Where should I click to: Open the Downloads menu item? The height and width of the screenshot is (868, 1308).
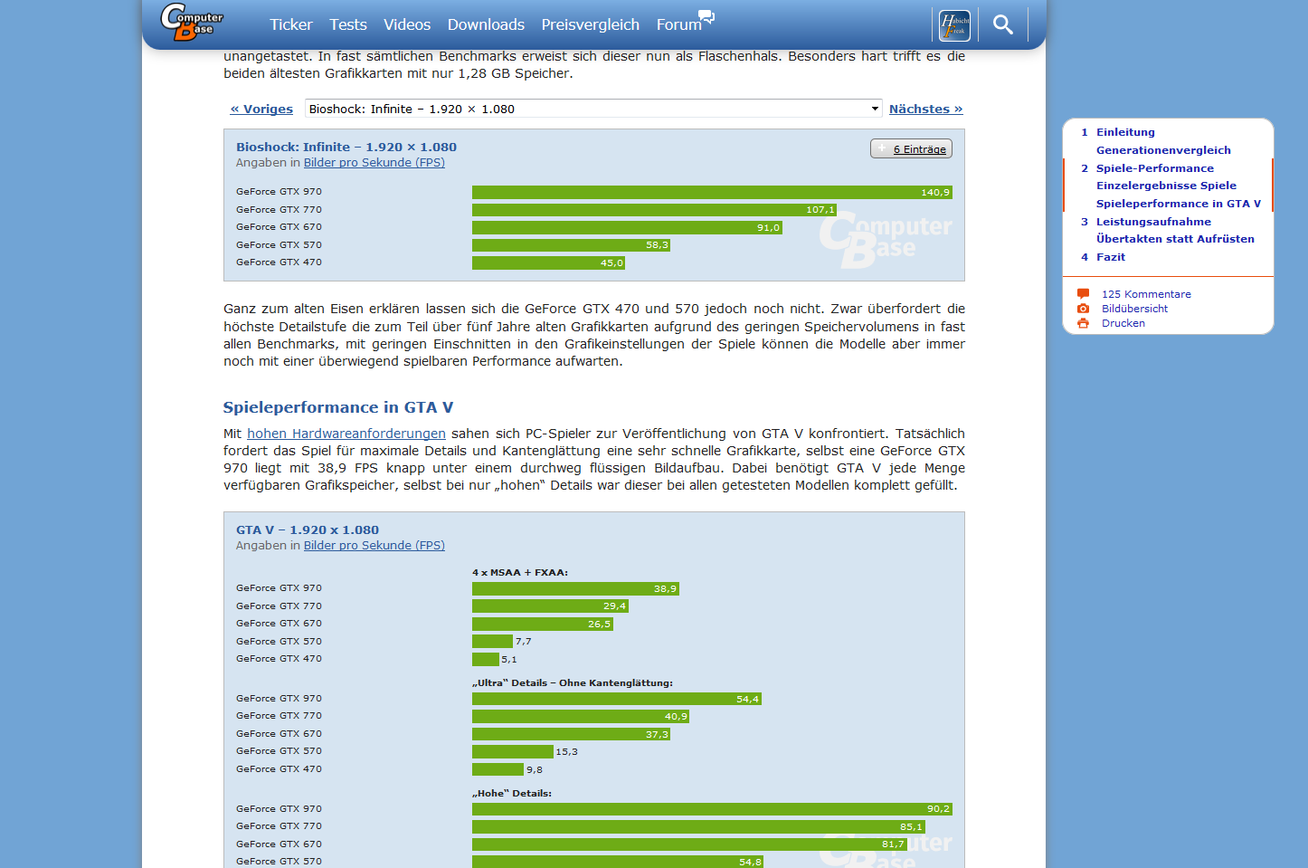point(486,24)
